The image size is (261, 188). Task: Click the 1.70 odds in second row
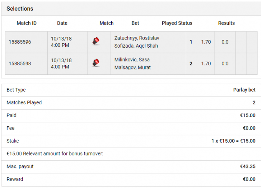[x=206, y=64]
